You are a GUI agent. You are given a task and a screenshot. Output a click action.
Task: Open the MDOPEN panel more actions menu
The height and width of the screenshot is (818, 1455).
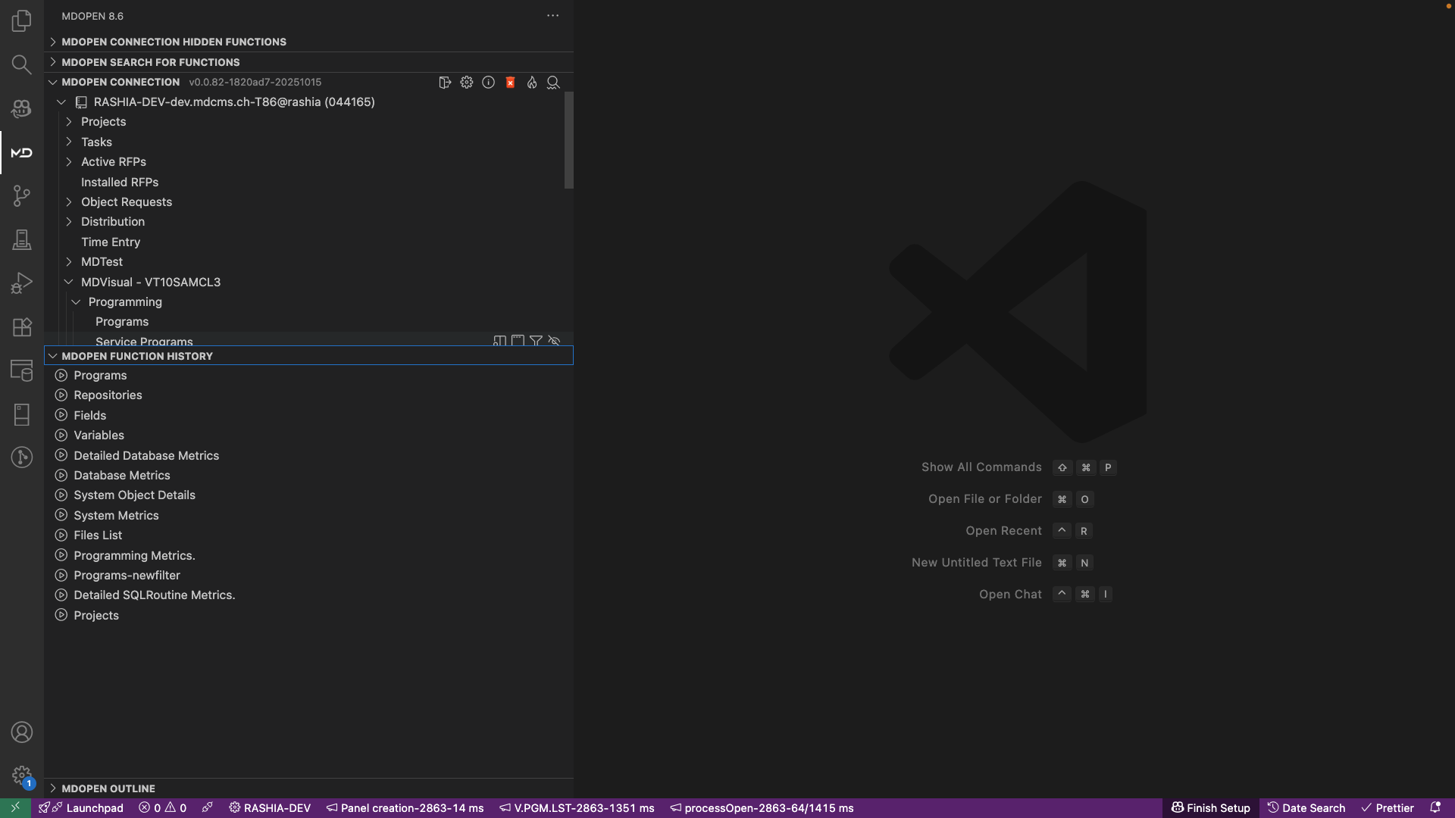pos(552,16)
